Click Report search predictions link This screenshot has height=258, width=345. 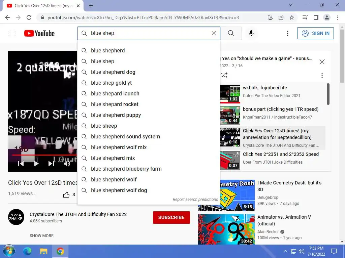(x=195, y=200)
